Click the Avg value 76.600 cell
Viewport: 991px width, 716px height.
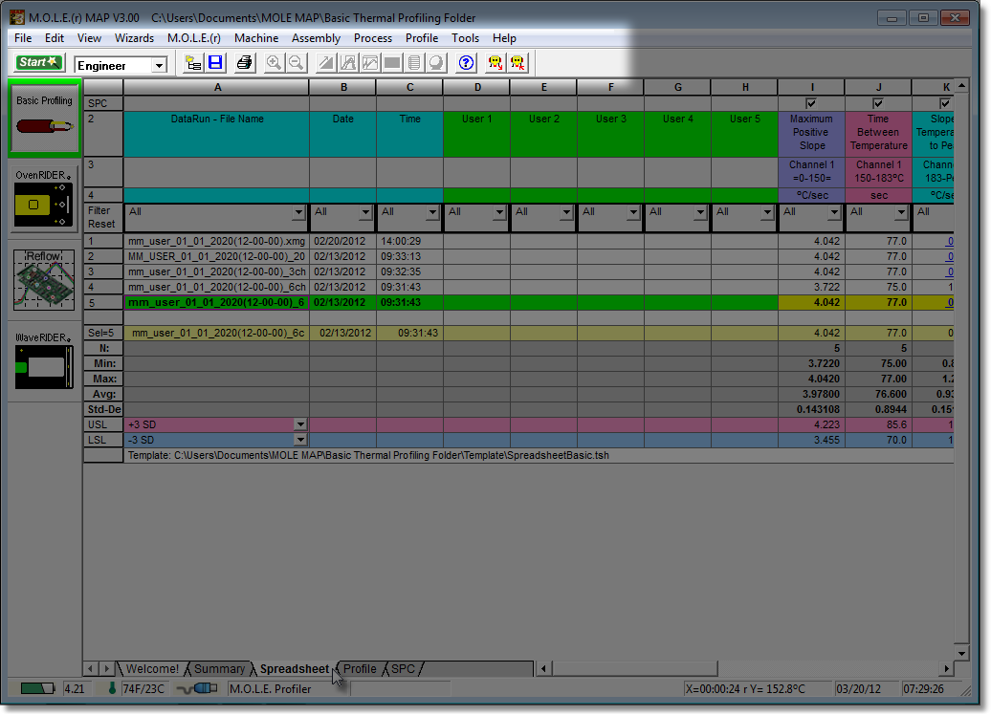(x=878, y=394)
